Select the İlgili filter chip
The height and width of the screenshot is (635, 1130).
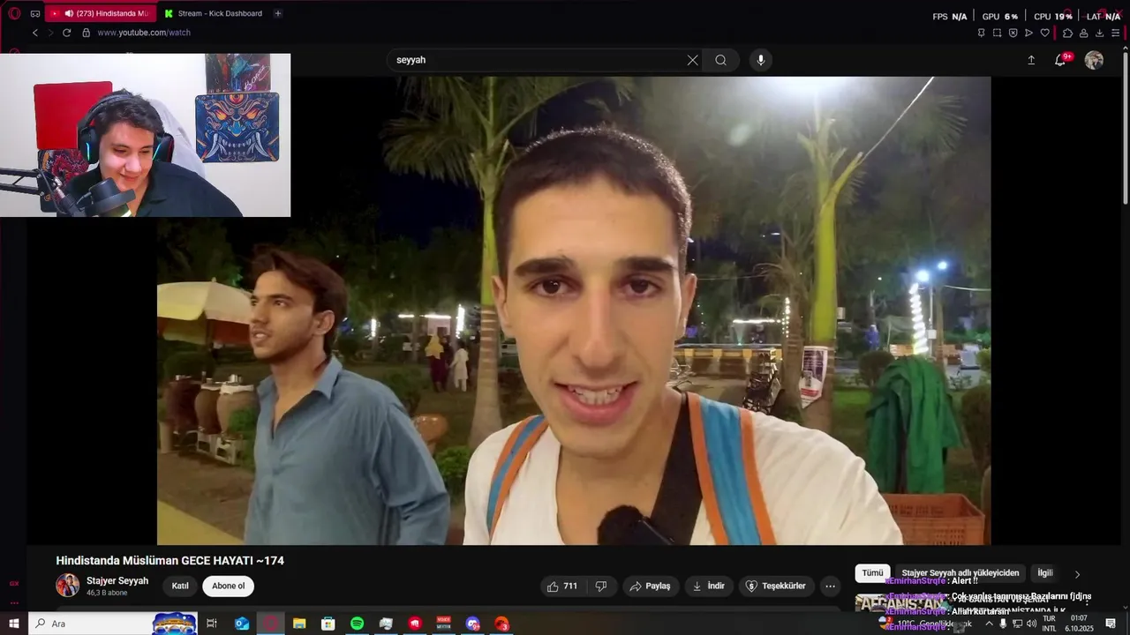coord(1045,573)
